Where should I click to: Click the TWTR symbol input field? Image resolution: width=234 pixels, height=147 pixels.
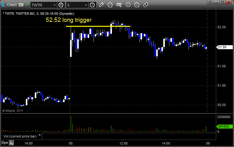(42, 5)
